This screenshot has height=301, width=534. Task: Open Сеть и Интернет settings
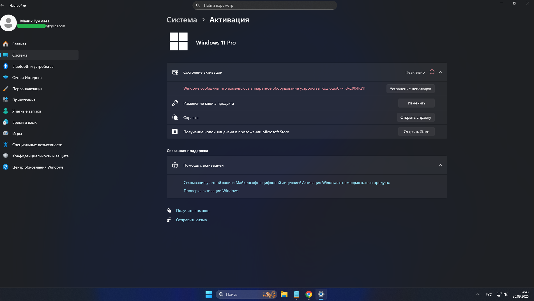[x=39, y=78]
